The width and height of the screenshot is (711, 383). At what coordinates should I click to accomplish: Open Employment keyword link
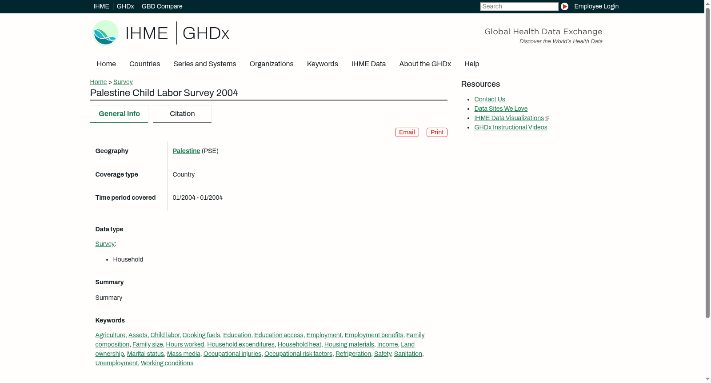click(x=324, y=335)
